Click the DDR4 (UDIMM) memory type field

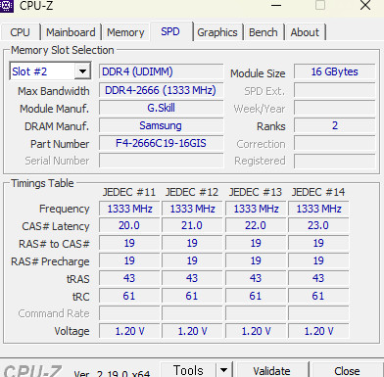(161, 71)
